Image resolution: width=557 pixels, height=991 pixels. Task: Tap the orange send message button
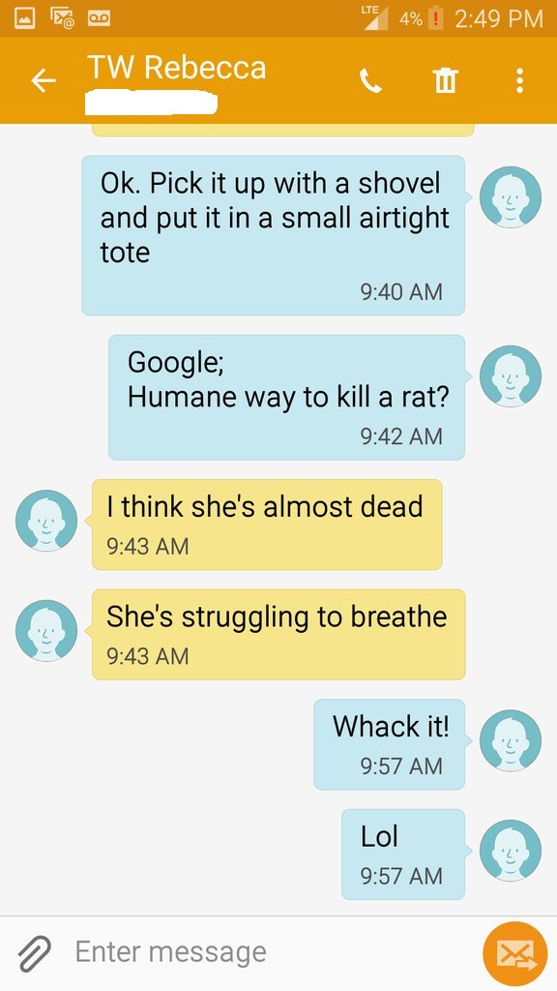(514, 953)
